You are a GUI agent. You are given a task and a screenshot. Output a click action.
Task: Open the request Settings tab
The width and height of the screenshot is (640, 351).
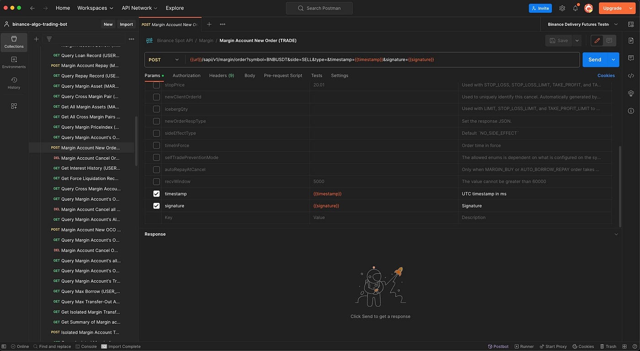[x=340, y=75]
